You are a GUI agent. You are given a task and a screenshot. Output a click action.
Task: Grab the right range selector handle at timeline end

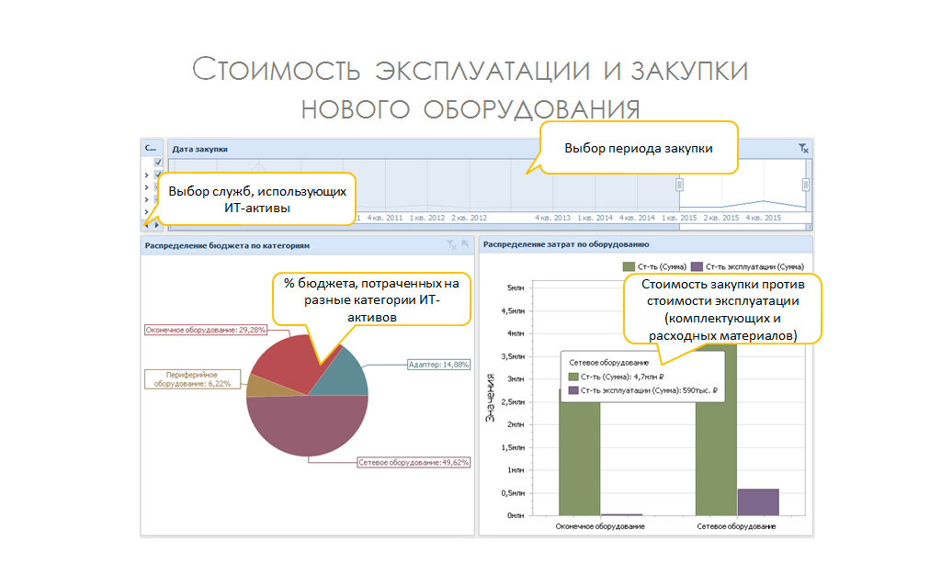[805, 185]
